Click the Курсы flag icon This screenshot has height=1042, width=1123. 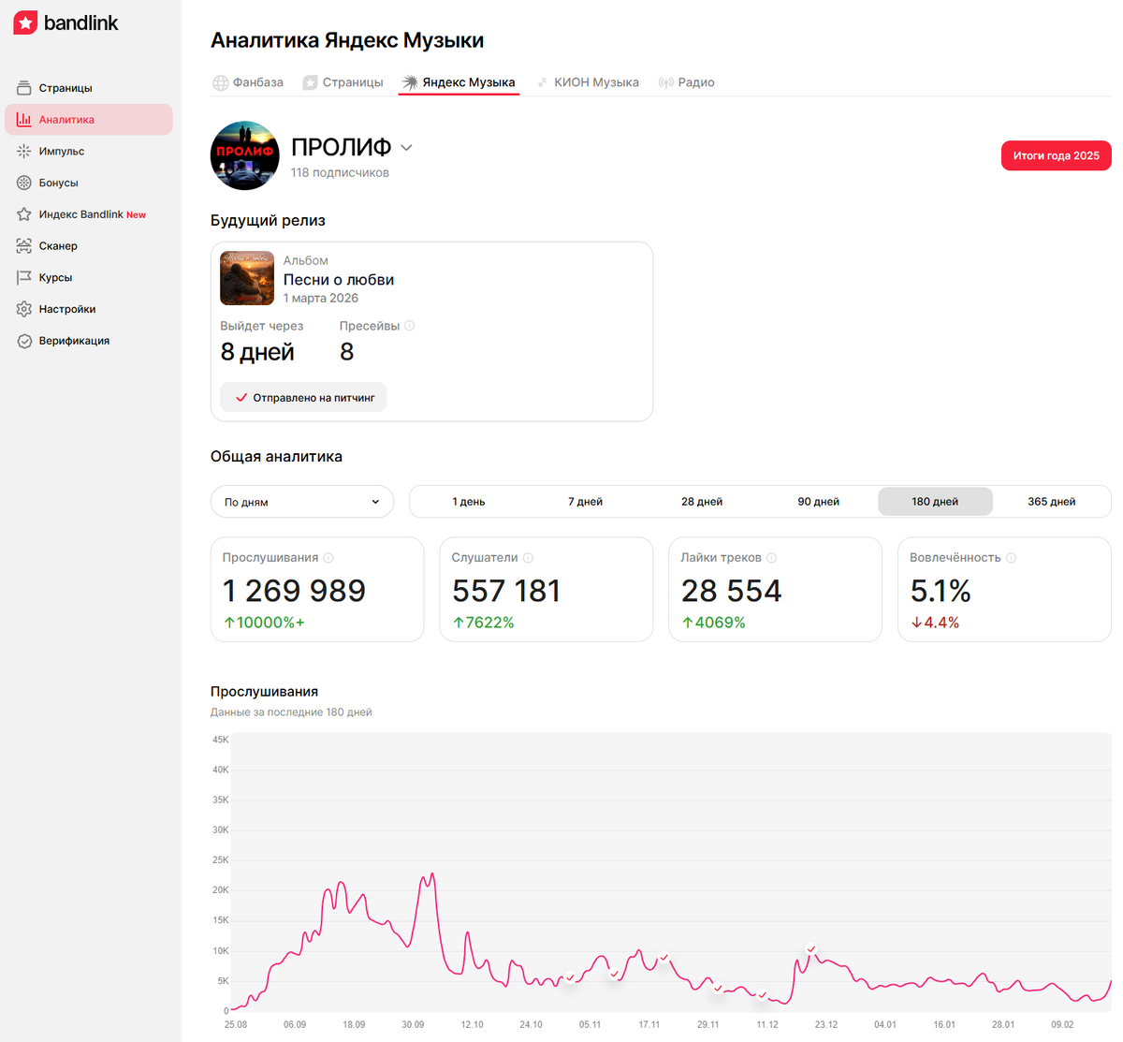(x=24, y=277)
